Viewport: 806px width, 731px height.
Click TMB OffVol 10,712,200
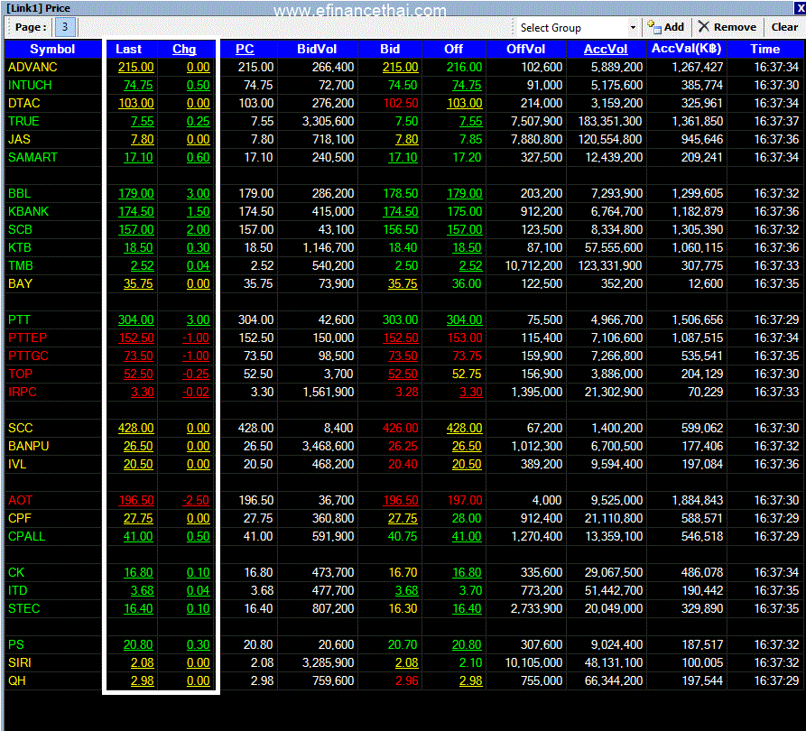533,265
